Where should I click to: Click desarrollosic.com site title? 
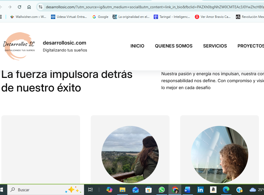click(x=64, y=43)
